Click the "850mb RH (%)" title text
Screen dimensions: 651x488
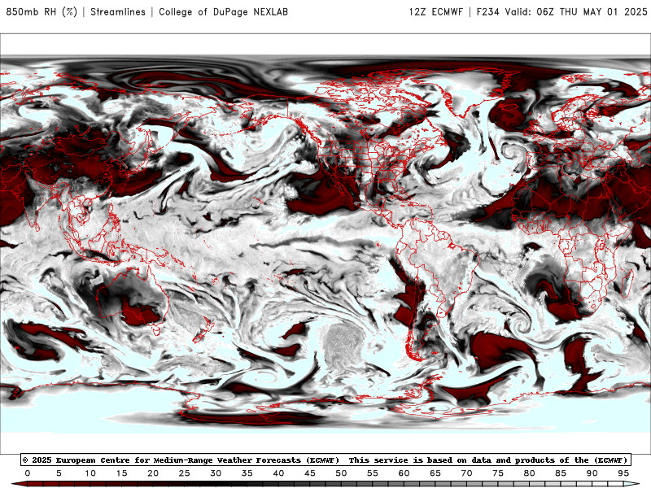point(42,11)
